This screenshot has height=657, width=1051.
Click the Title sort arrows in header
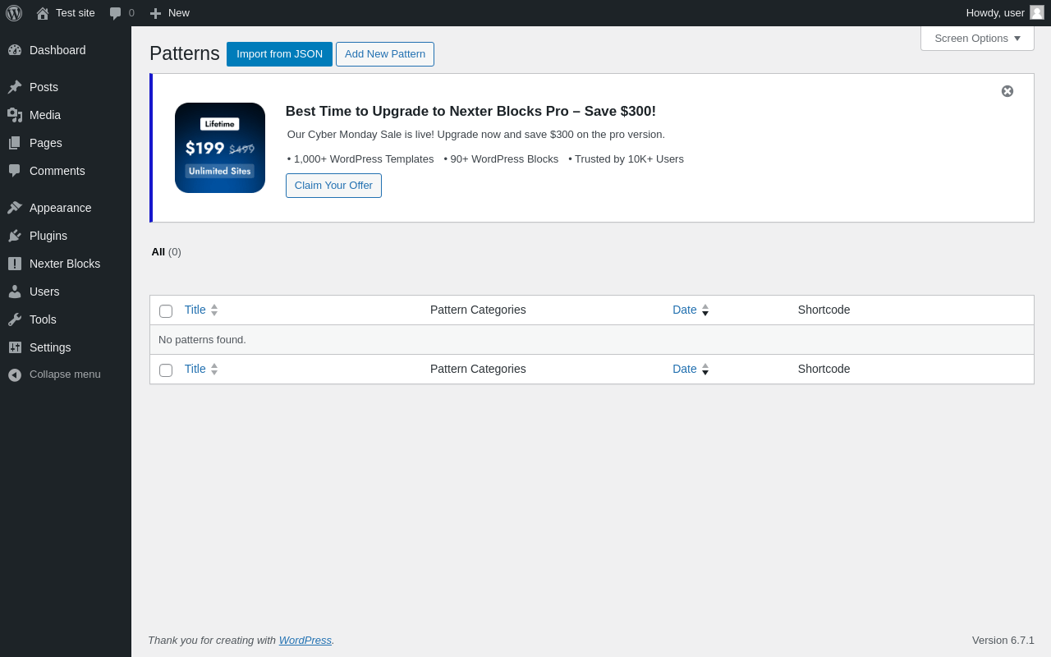pyautogui.click(x=214, y=310)
